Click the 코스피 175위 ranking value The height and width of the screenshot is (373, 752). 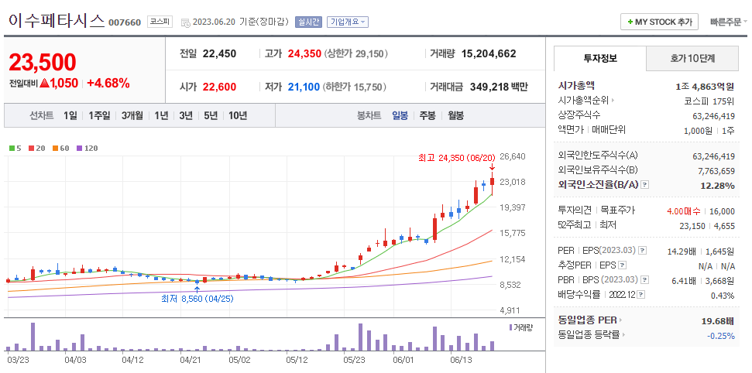[709, 101]
